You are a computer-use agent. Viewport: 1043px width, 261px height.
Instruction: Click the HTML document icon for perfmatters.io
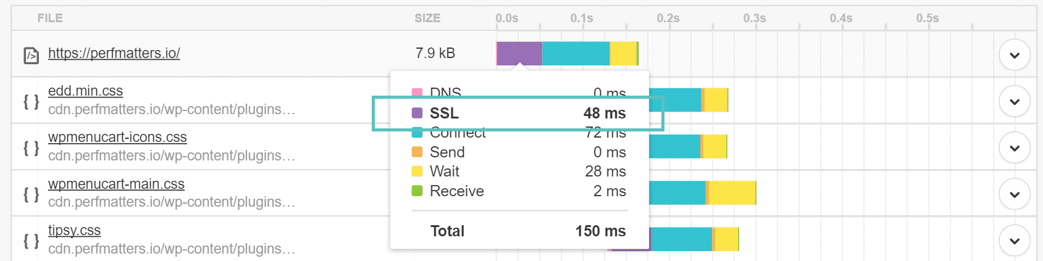[x=31, y=56]
